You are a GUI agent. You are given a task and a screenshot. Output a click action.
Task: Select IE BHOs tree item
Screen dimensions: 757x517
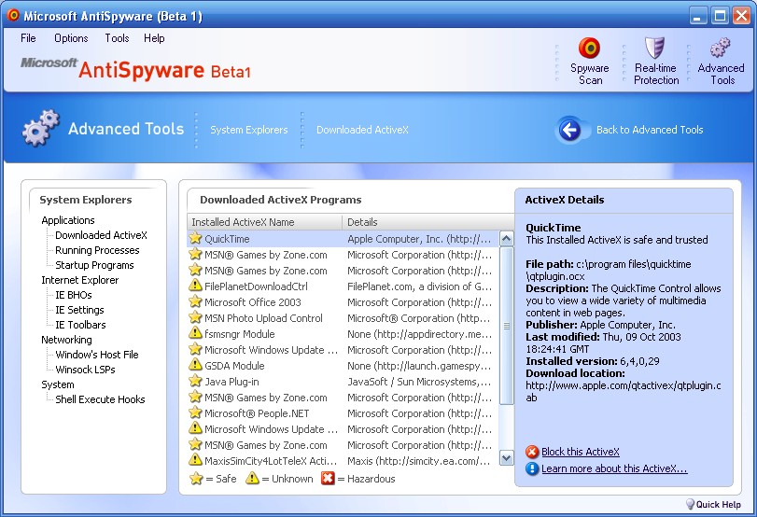[x=74, y=295]
